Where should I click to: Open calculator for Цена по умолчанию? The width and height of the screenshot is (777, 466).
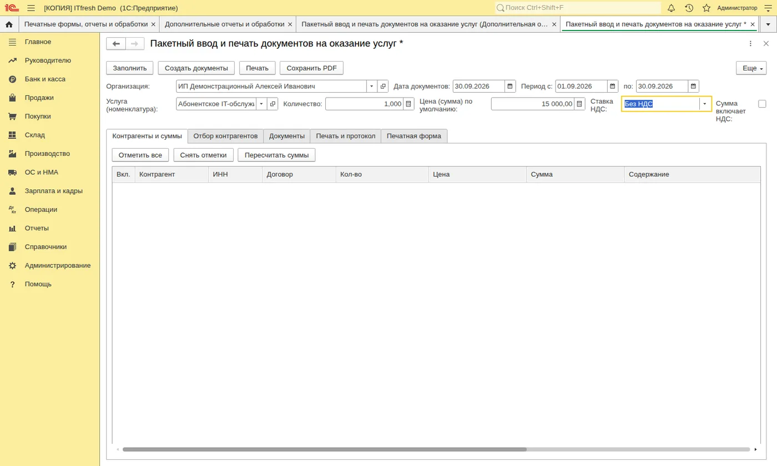(x=579, y=104)
